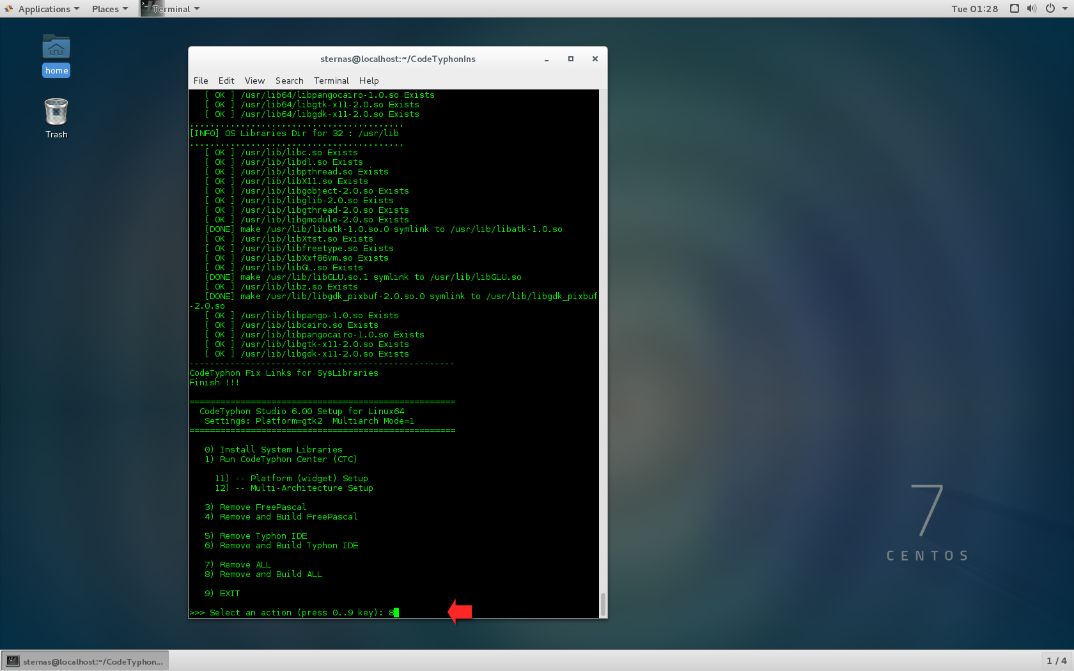
Task: Click text '8) Remove and Build ALL'
Action: [x=263, y=574]
